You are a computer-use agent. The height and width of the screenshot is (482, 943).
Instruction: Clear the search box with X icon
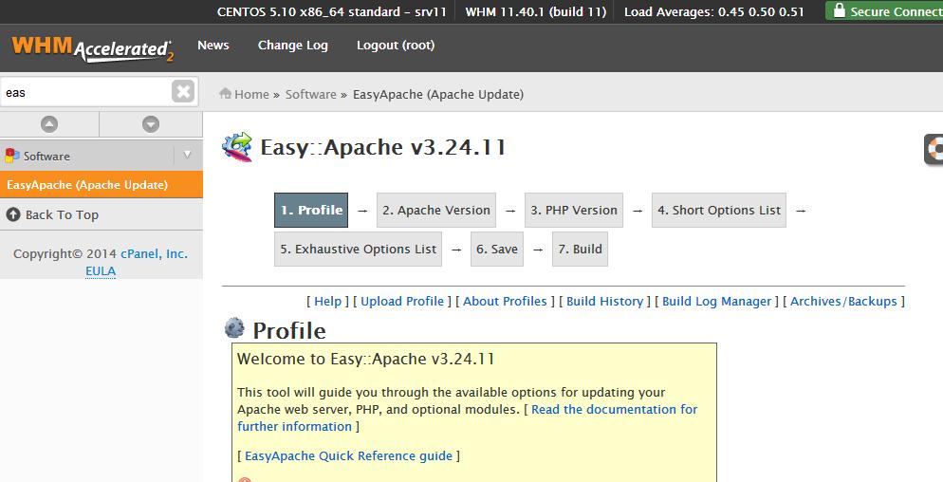point(183,91)
